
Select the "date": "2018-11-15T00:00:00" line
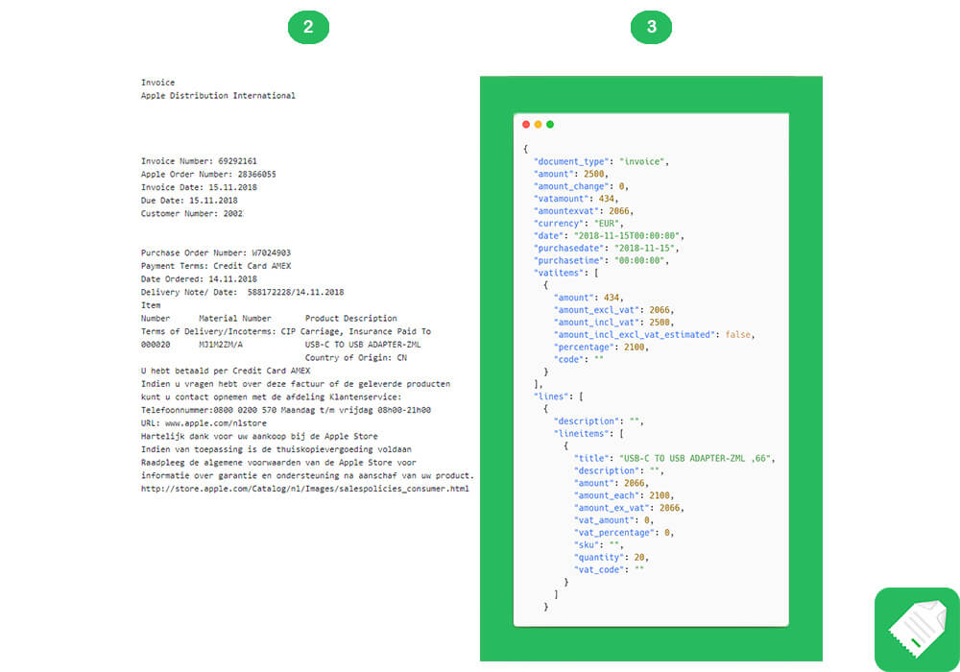pos(609,235)
